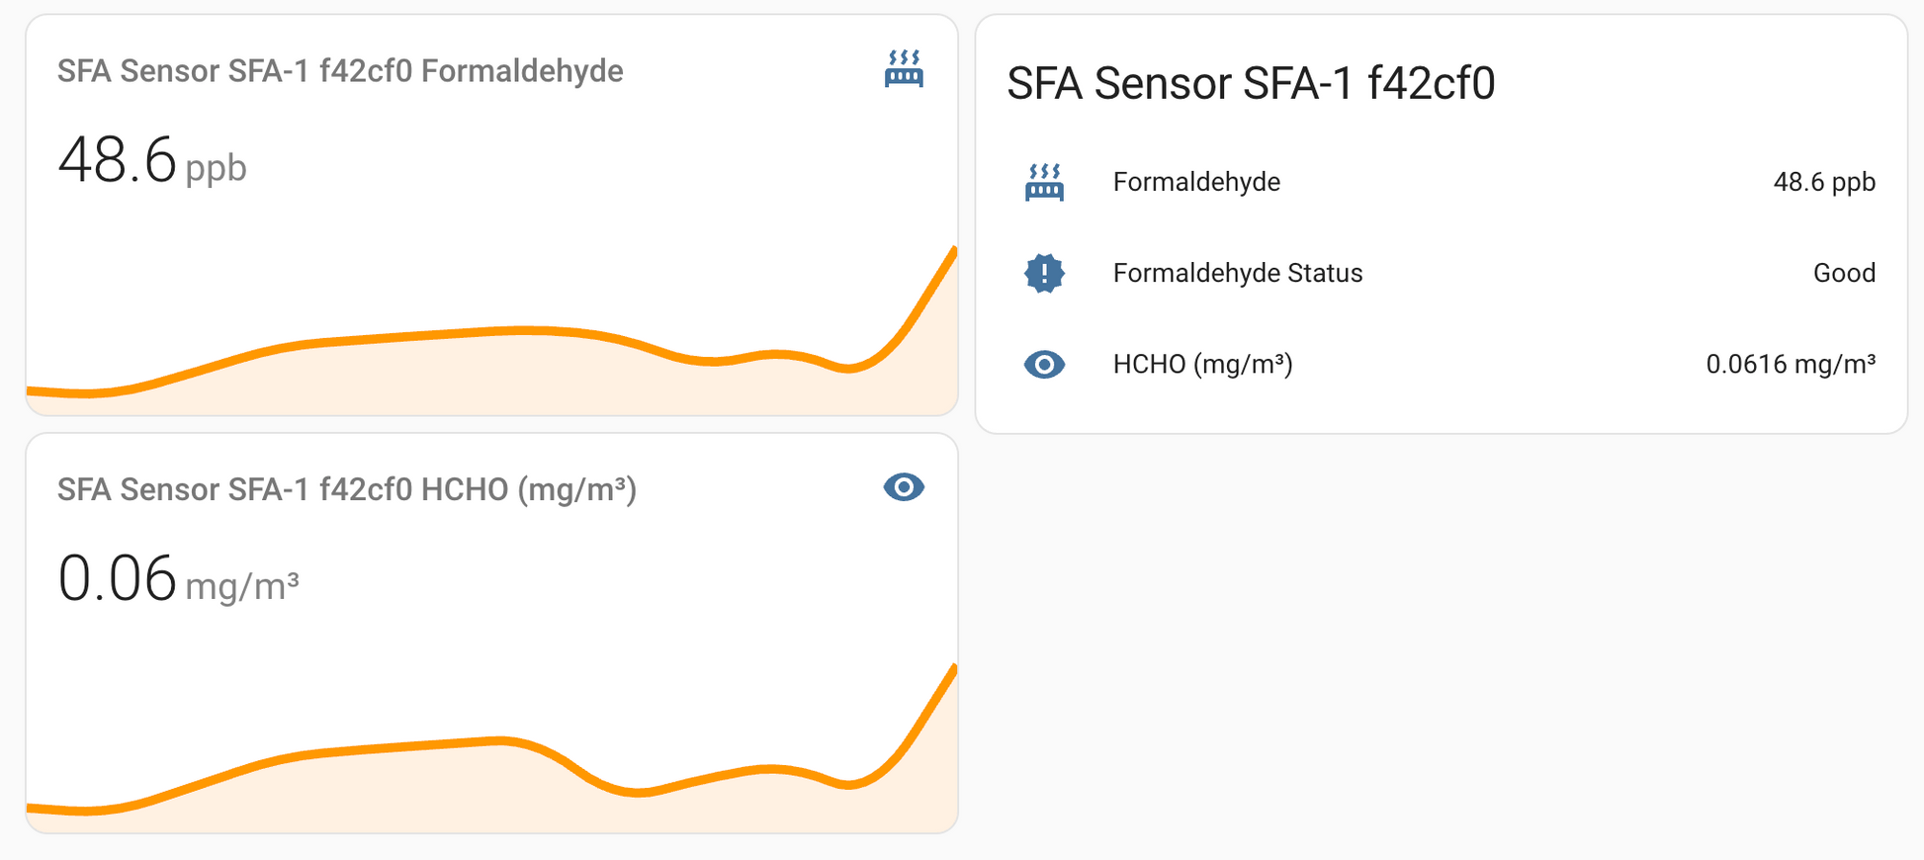Viewport: 1924px width, 860px height.
Task: Click the 0.0616 mg/m³ value
Action: [1791, 365]
